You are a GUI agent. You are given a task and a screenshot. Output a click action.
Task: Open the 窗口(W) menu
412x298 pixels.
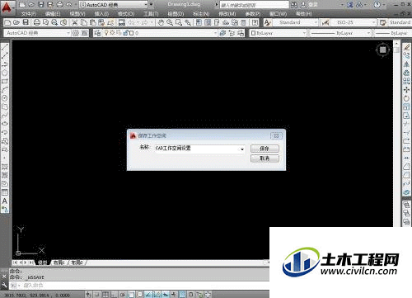tap(279, 14)
